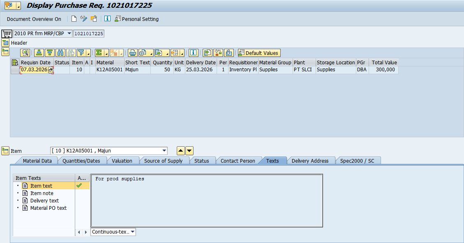The width and height of the screenshot is (464, 243).
Task: Expand the Header section
Action: point(5,43)
